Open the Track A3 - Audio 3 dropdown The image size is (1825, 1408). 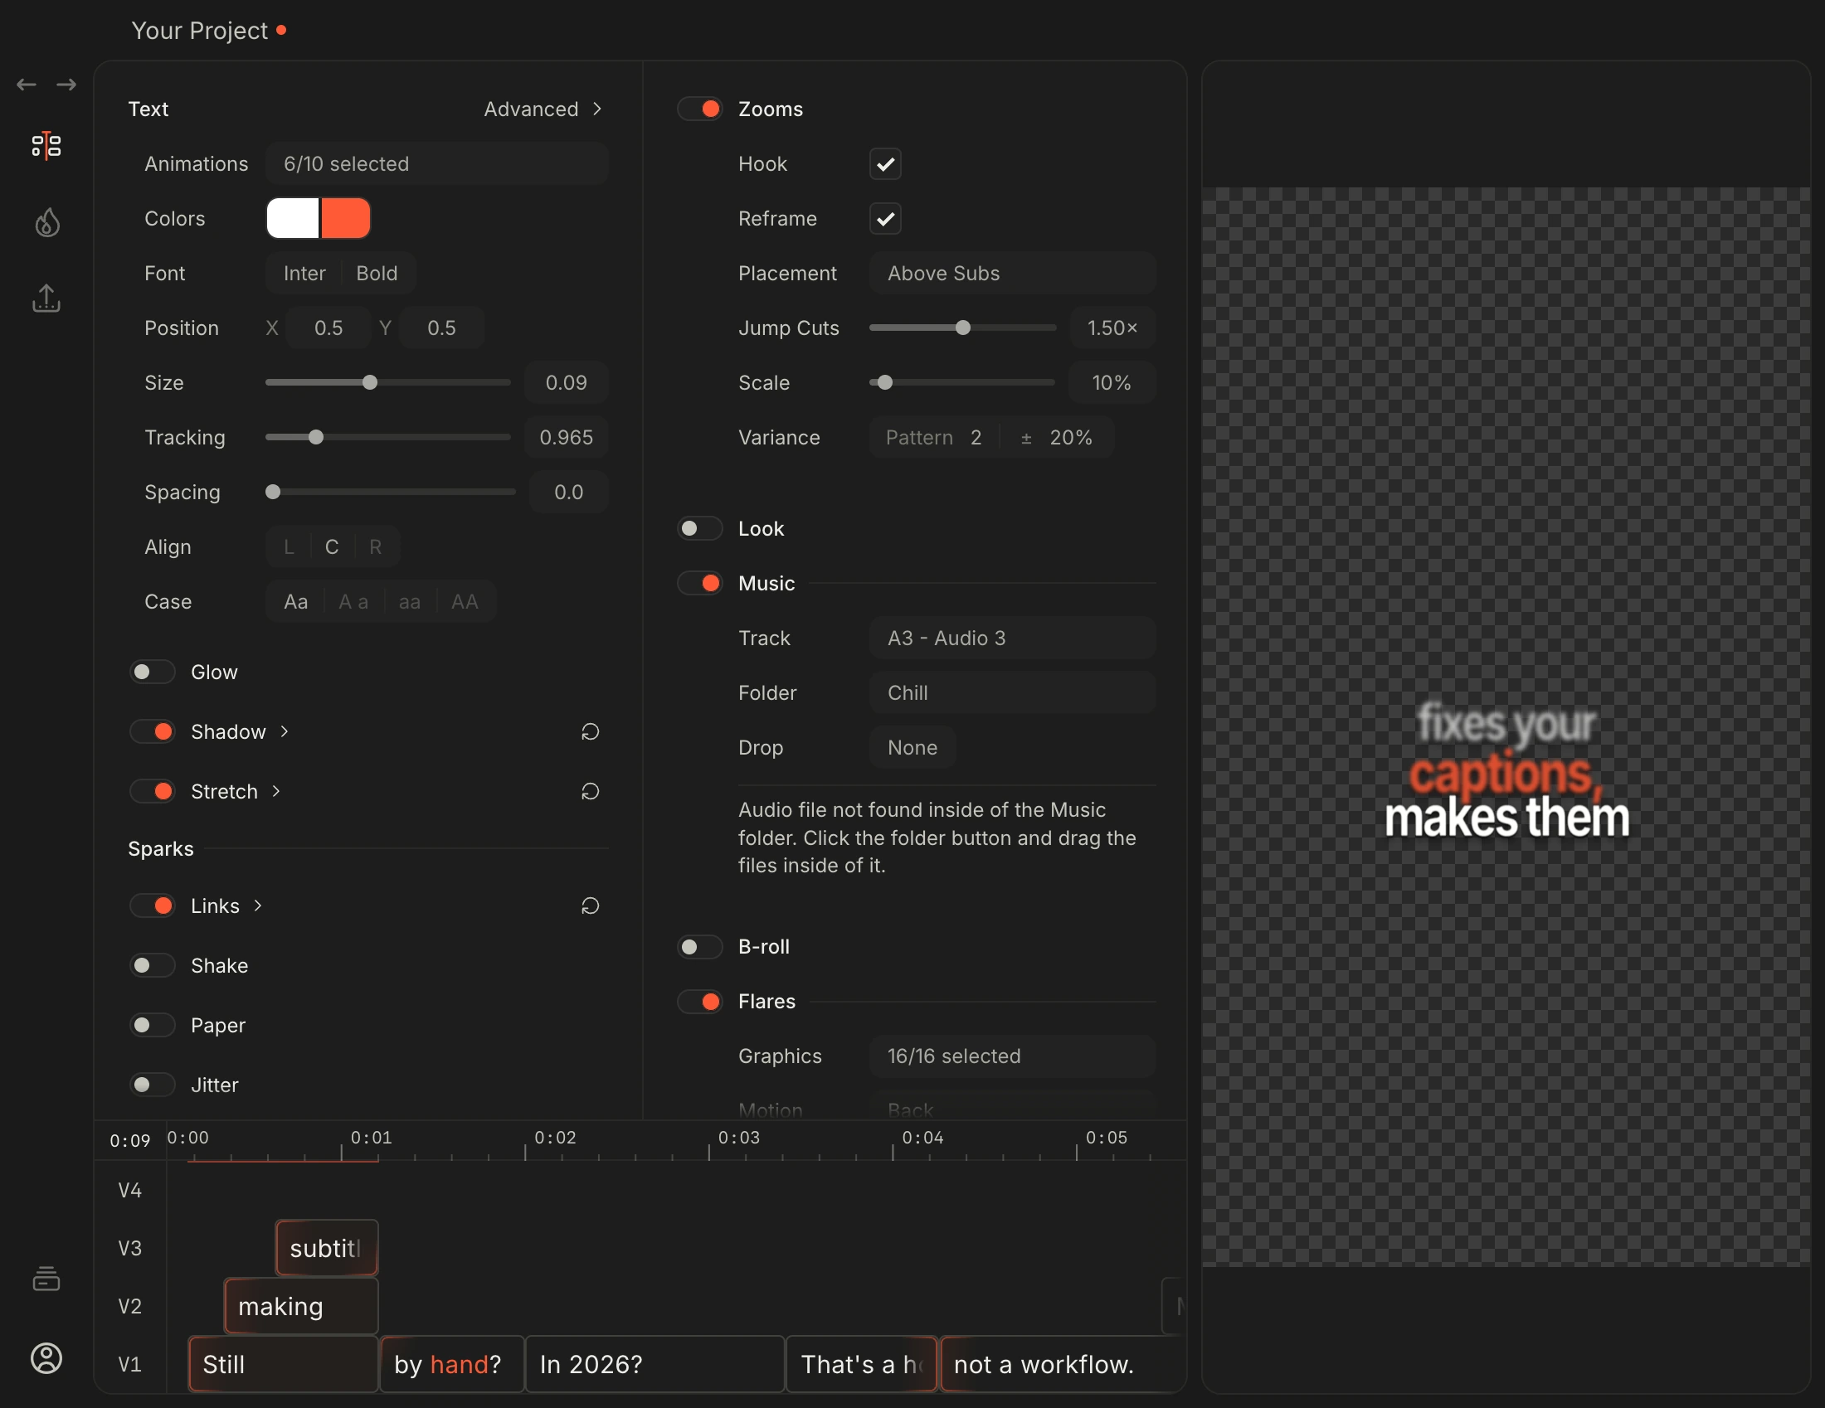pyautogui.click(x=1013, y=638)
